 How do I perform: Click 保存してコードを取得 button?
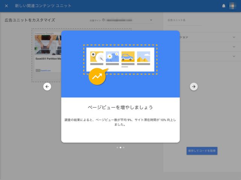tap(202, 151)
